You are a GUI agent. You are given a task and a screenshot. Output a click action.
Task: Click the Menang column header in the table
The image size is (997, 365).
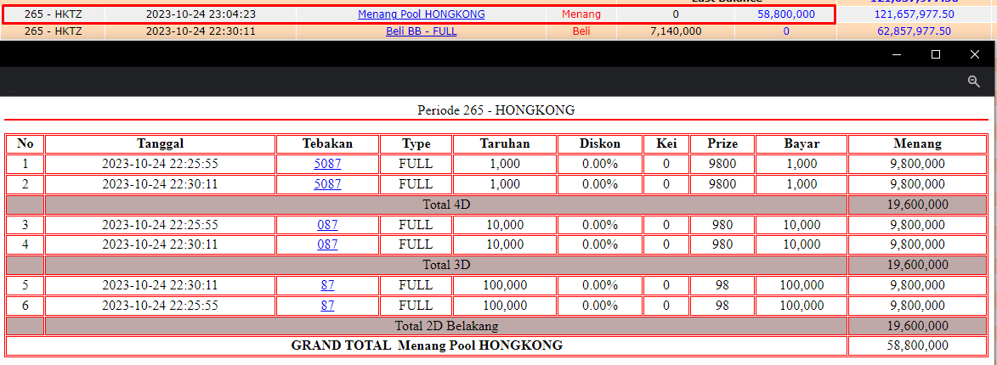(x=917, y=143)
